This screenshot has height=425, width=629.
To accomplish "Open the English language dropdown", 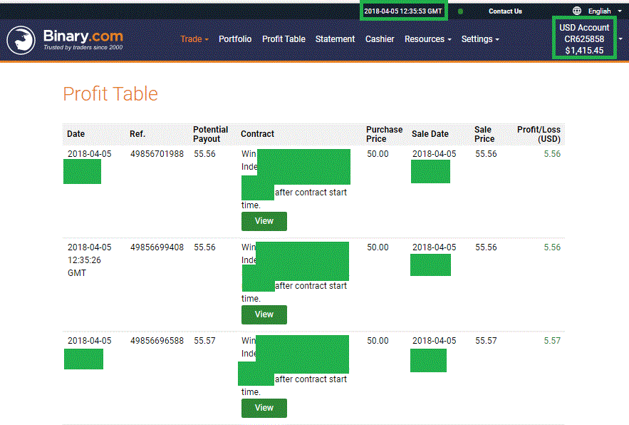I will [x=604, y=11].
